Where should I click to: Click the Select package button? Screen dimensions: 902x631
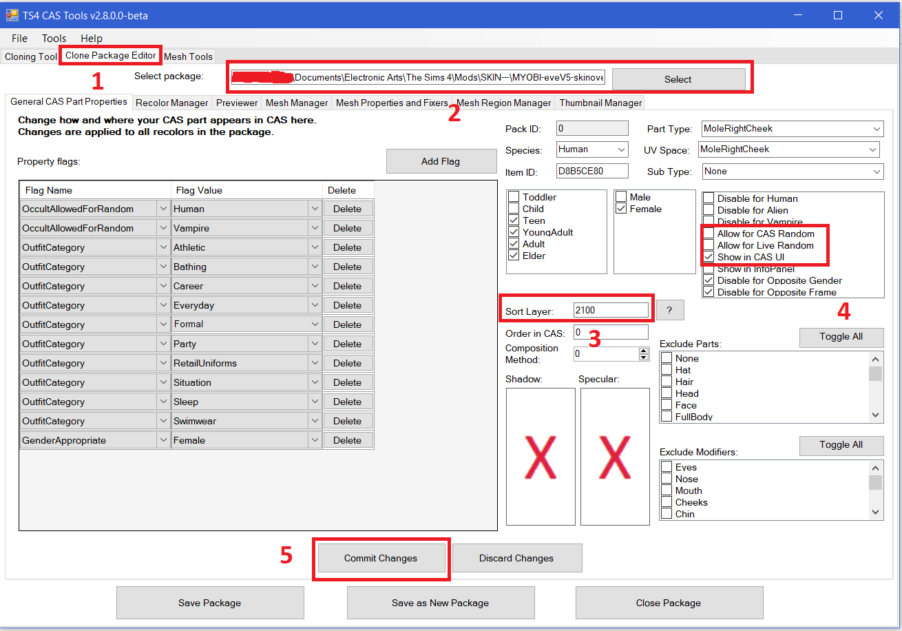(678, 79)
